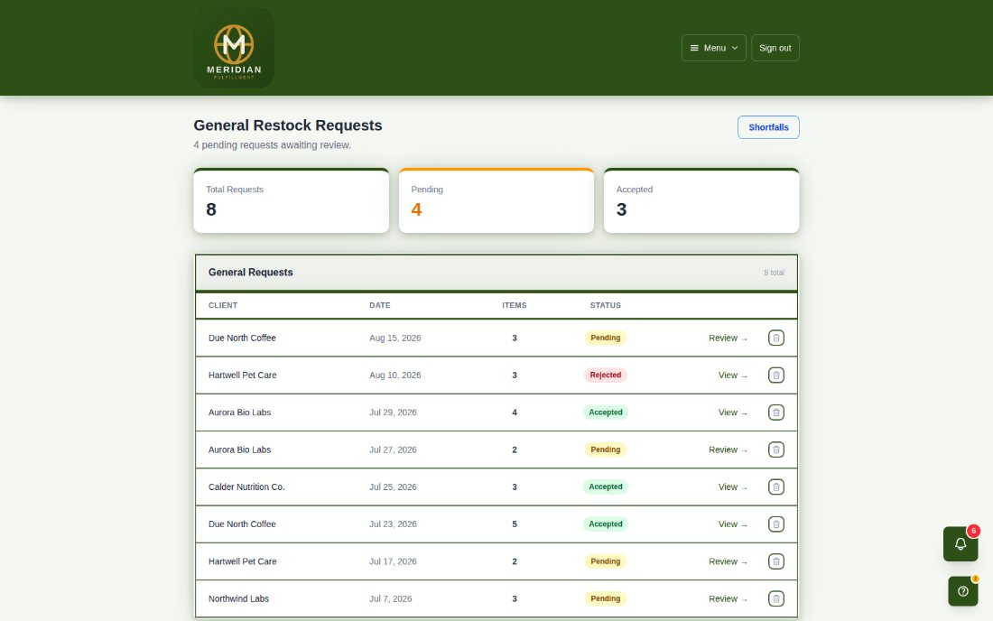
Task: View the Hartwell Pet Care Aug 10 request
Action: coord(733,375)
